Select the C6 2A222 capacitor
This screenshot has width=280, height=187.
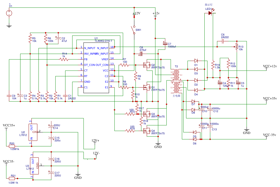coord(222,41)
